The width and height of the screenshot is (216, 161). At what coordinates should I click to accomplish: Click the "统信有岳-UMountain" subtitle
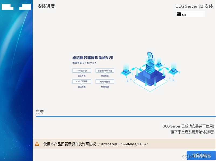tap(84, 63)
